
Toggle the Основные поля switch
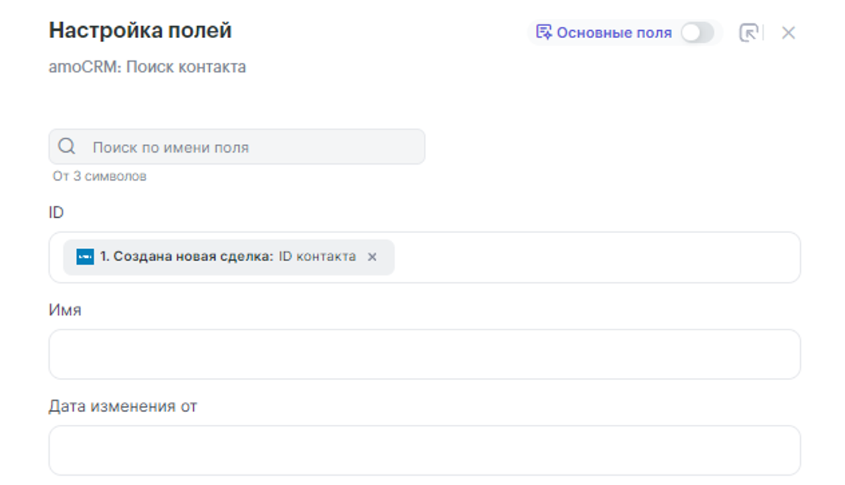pos(697,33)
